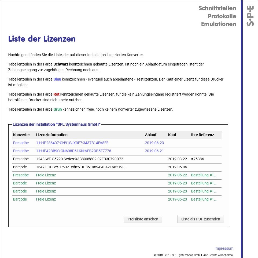Image resolution: width=258 pixels, height=258 pixels.
Task: Select the HP42BB9C license information entry
Action: point(73,151)
